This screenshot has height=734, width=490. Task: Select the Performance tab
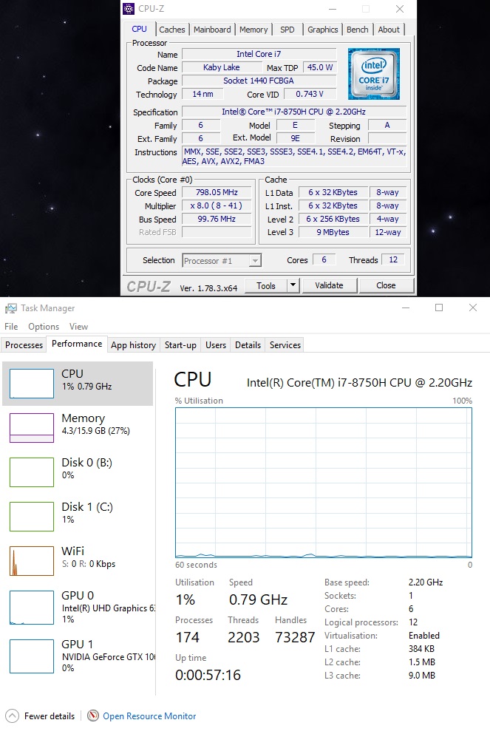pyautogui.click(x=77, y=344)
